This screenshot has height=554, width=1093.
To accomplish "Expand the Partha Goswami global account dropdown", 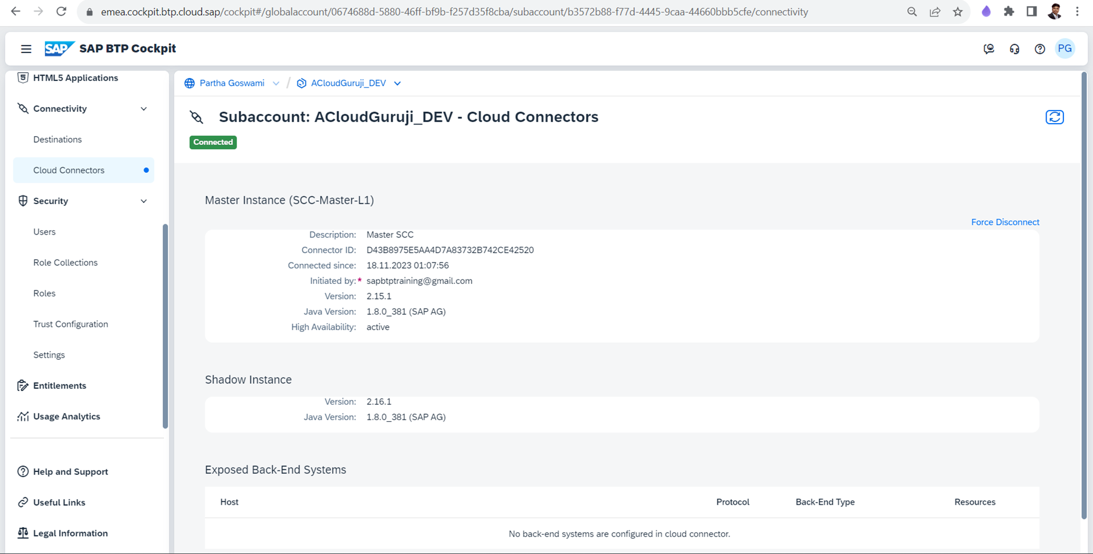I will pos(276,83).
